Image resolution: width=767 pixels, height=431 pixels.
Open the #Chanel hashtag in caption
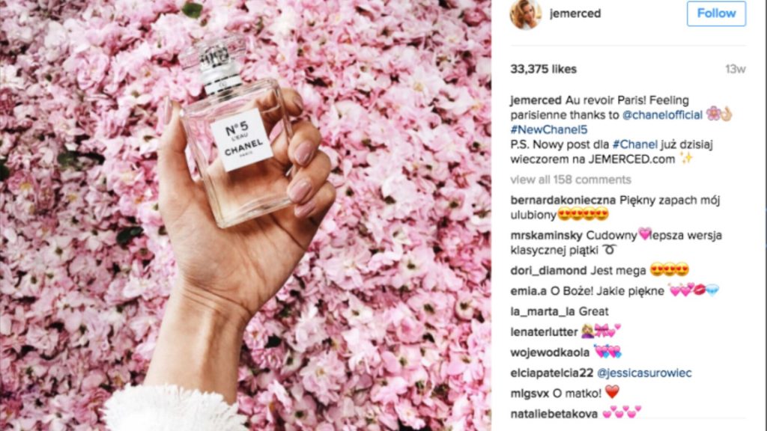[635, 144]
